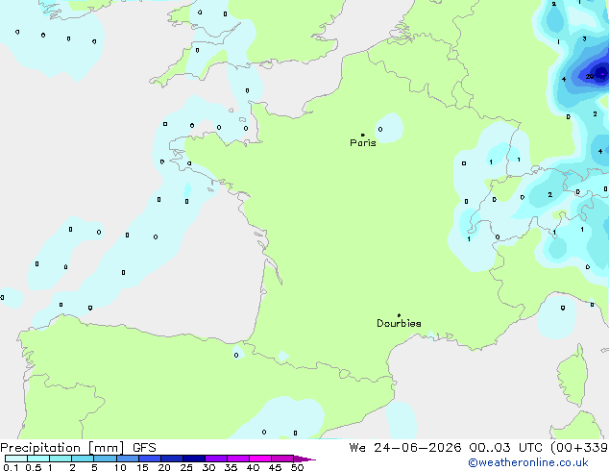Click the forecast date 'We 24-06-2026' text
609x471 pixels.
tap(405, 448)
